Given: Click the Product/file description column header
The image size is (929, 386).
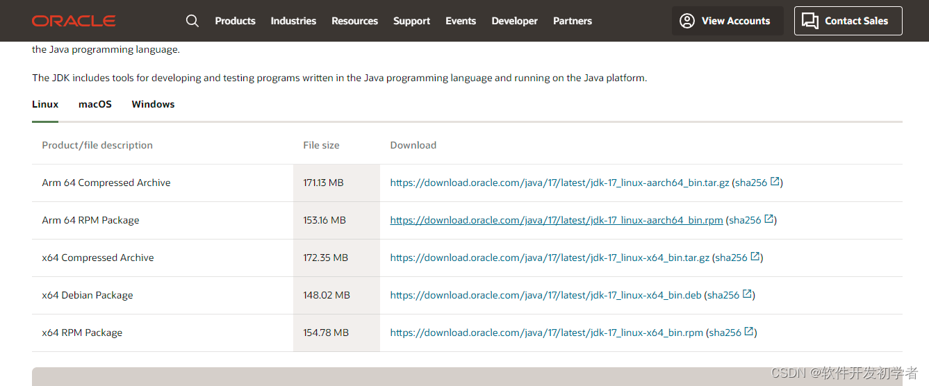Looking at the screenshot, I should pos(97,145).
